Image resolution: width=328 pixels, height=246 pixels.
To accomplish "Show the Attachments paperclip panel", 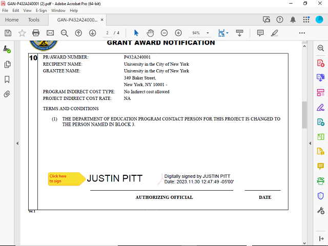I will pyautogui.click(x=7, y=94).
